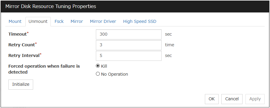Open the Fsck tab
Image resolution: width=270 pixels, height=108 pixels.
(59, 21)
